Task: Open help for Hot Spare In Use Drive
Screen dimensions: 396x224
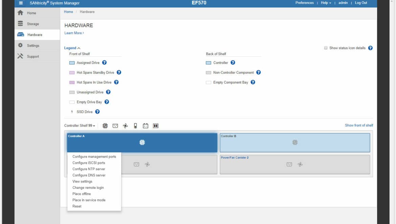Action: tap(116, 82)
